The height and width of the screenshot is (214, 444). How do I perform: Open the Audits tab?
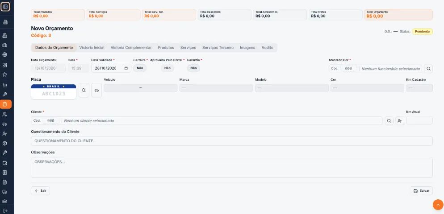point(267,48)
